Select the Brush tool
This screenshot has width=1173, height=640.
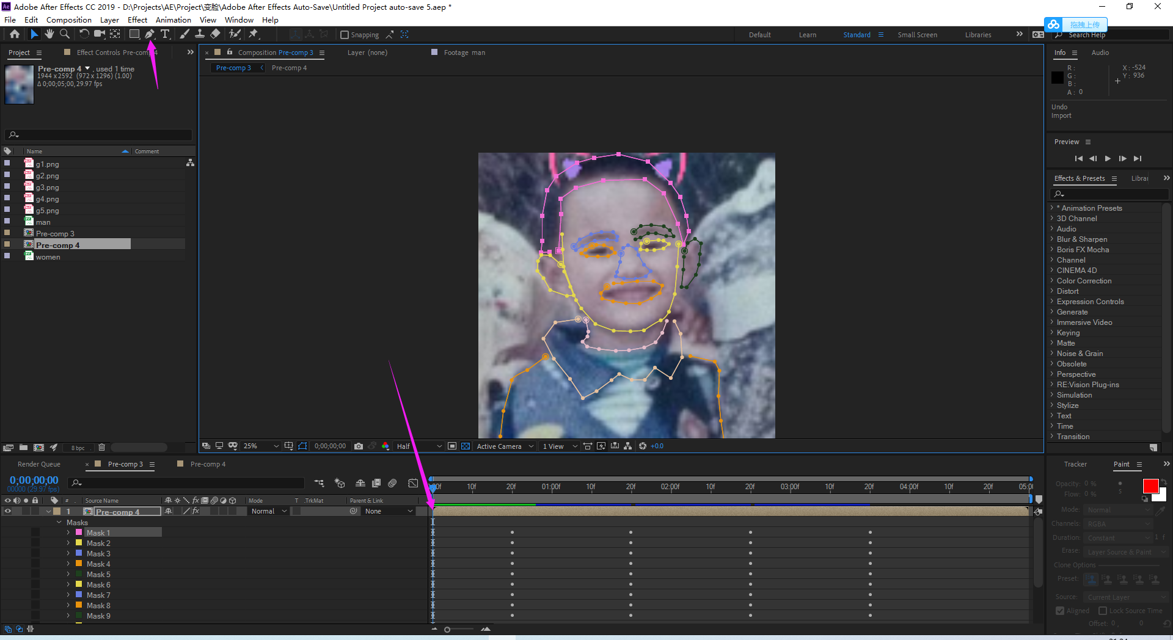click(185, 34)
